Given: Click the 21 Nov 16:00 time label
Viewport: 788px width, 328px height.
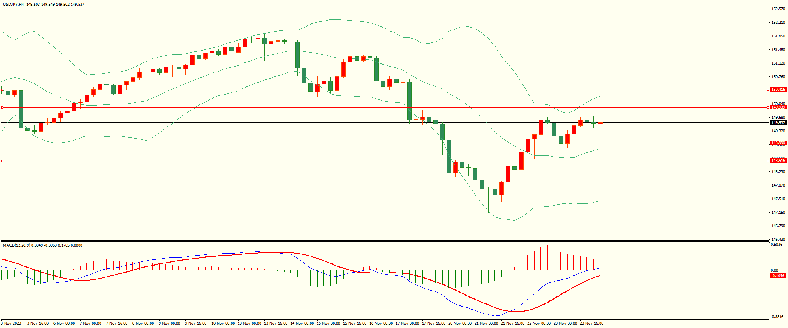Looking at the screenshot, I should 512,323.
